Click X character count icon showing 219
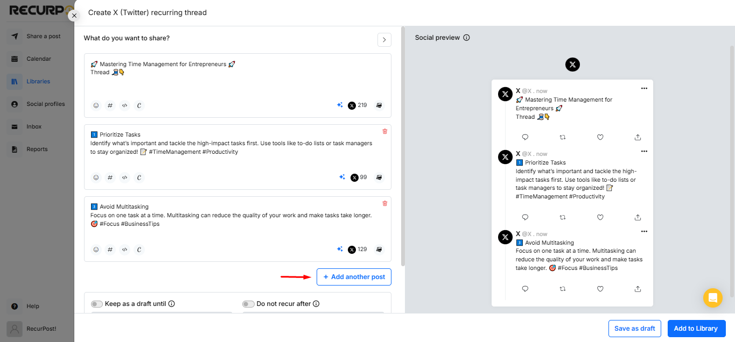Screen dimensions: 735x342 pos(352,105)
